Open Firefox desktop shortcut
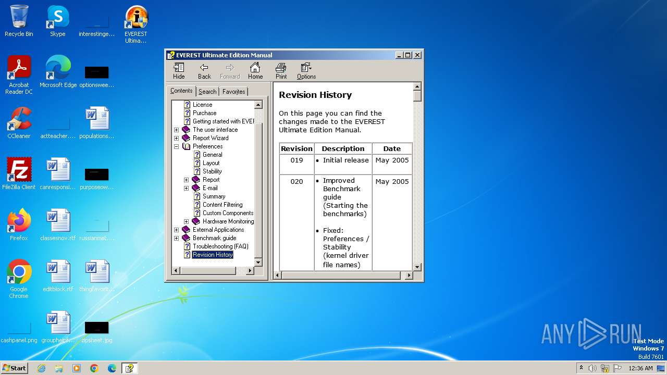 (19, 225)
